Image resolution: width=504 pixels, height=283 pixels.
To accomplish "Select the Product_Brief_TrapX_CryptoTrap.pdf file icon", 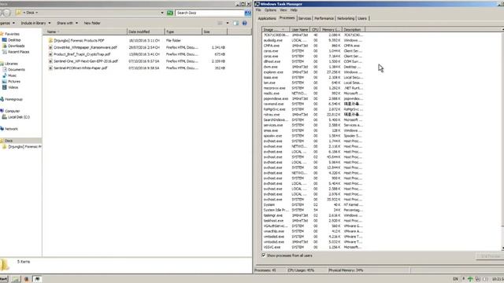I will point(50,54).
